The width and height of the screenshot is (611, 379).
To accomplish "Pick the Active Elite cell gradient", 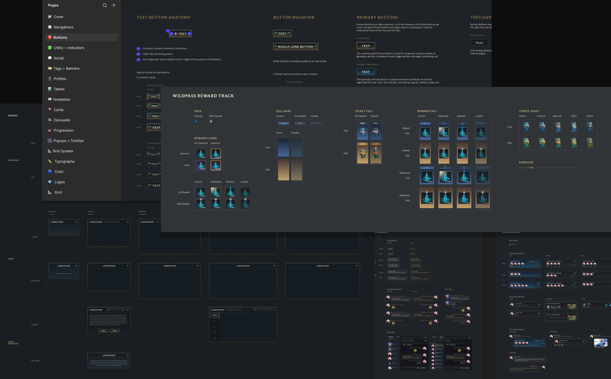I will (284, 169).
